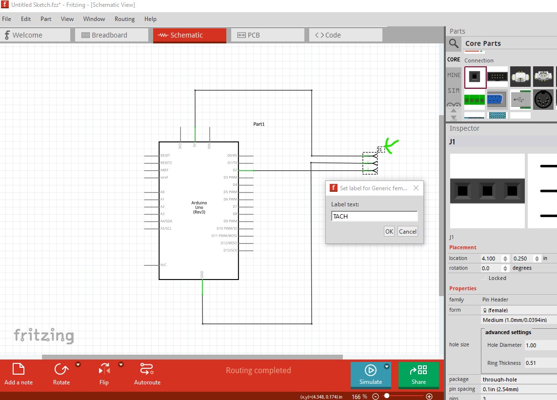The width and height of the screenshot is (557, 400).
Task: Click the zoom out minus icon
Action: (376, 397)
